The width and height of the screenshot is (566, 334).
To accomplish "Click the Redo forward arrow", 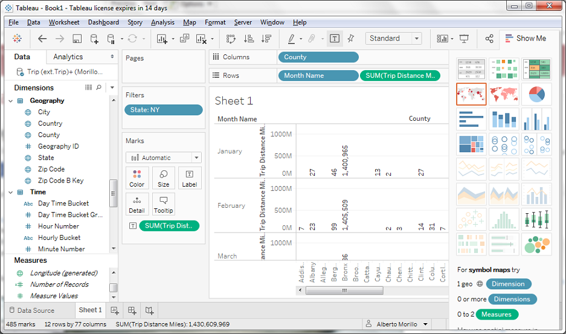I will (60, 39).
